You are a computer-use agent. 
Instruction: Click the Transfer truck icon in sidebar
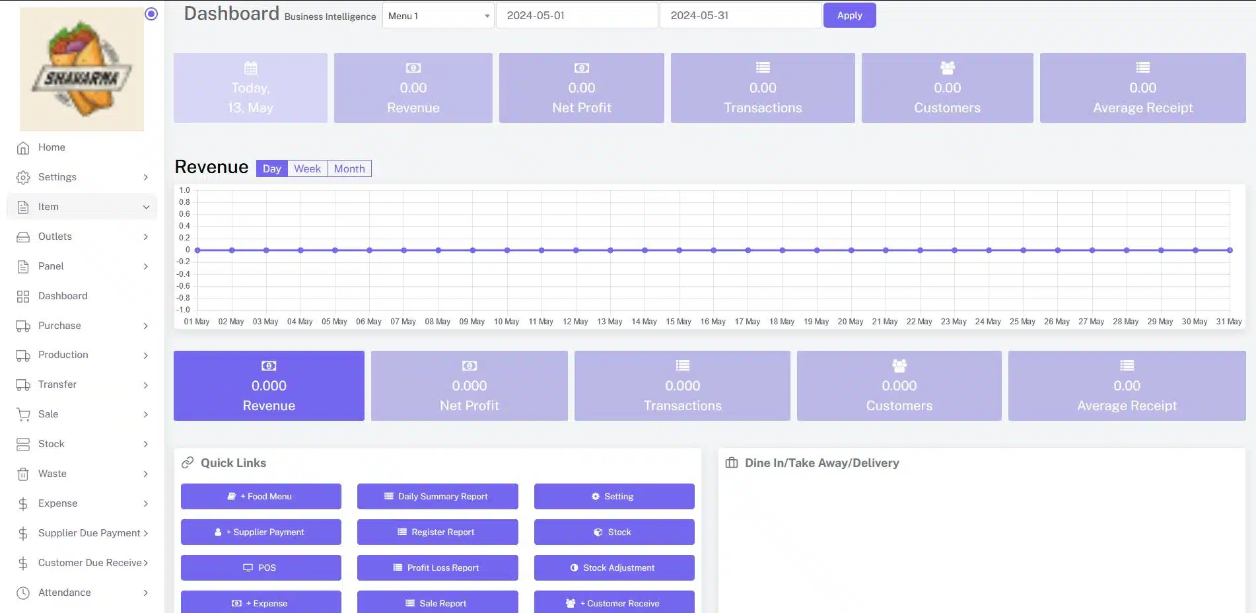coord(23,385)
